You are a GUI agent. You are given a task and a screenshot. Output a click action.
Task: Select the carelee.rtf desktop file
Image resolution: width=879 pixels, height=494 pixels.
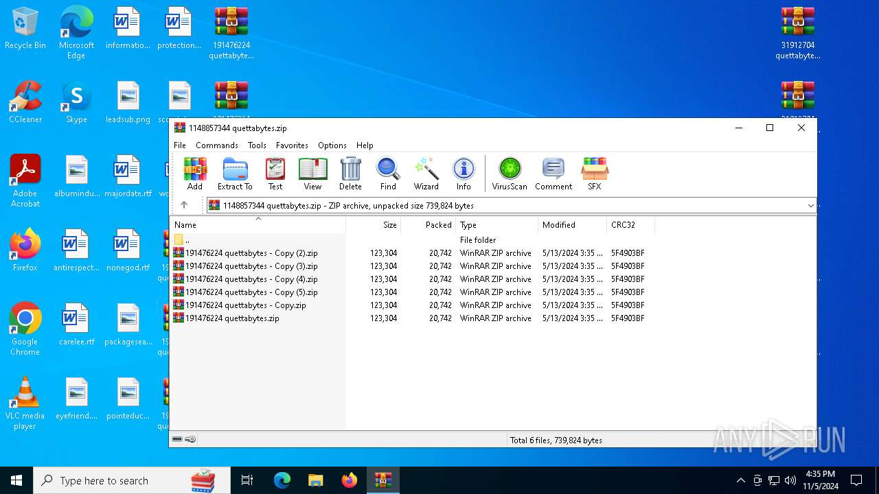pos(76,325)
